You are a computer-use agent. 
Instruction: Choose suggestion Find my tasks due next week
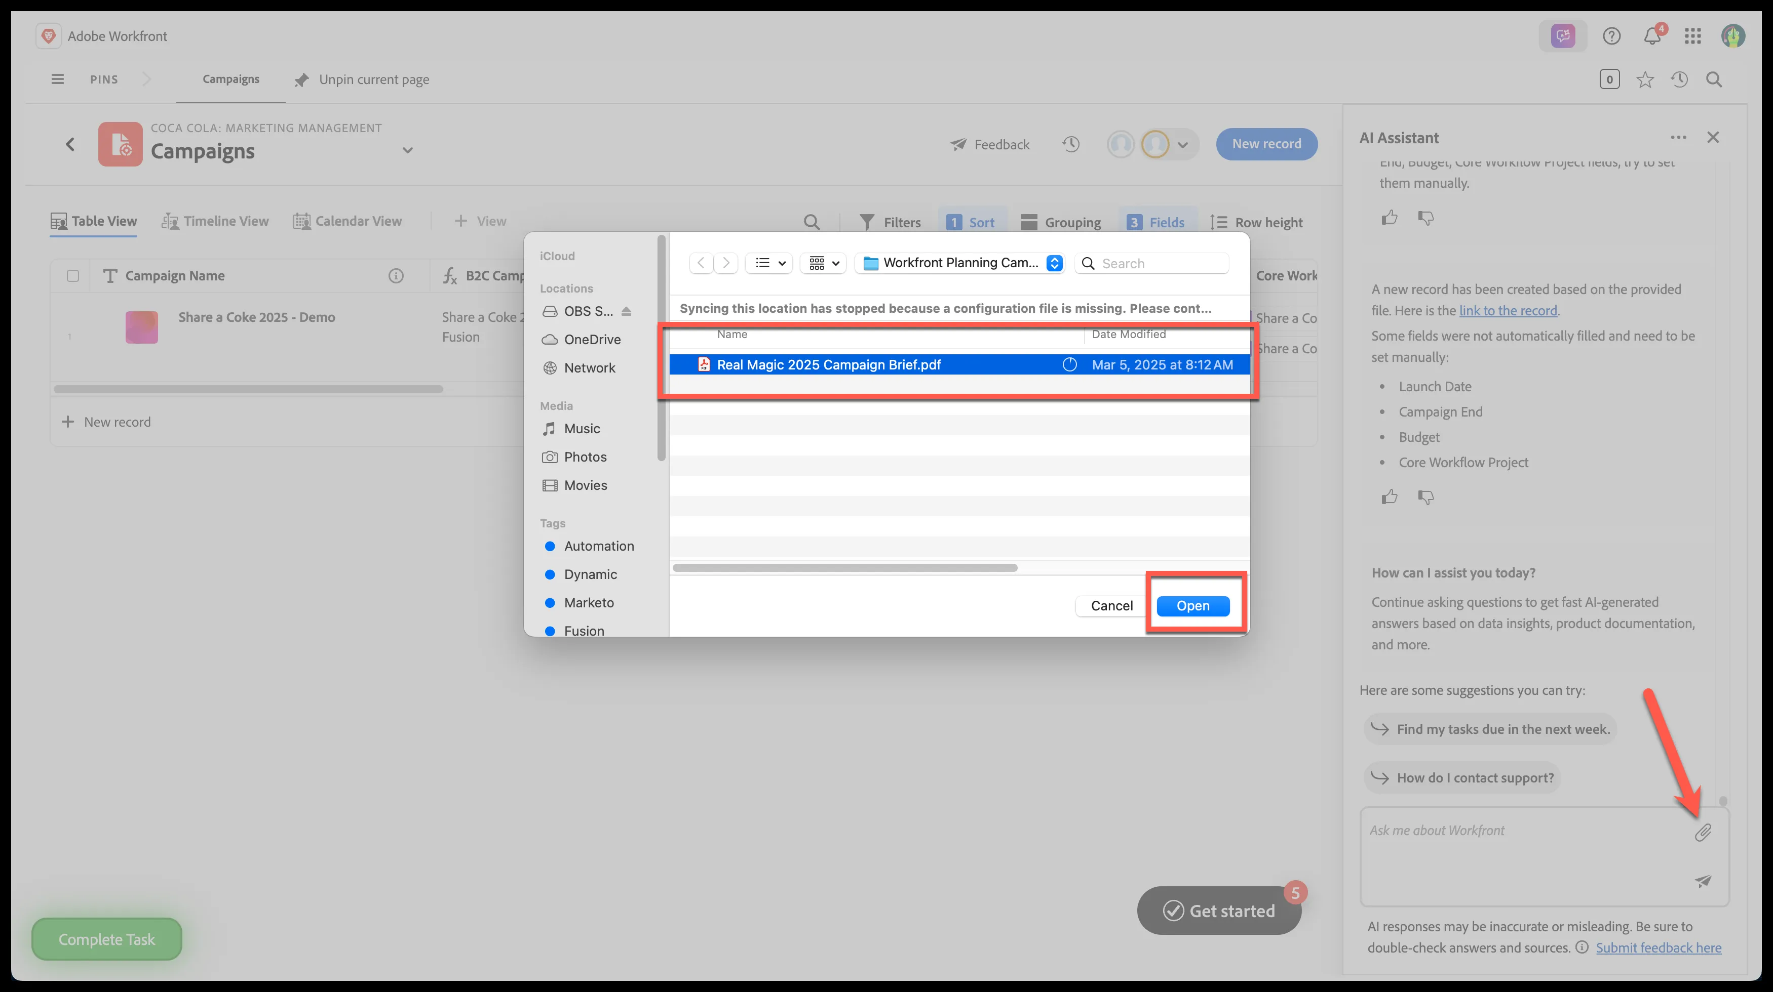(x=1490, y=729)
